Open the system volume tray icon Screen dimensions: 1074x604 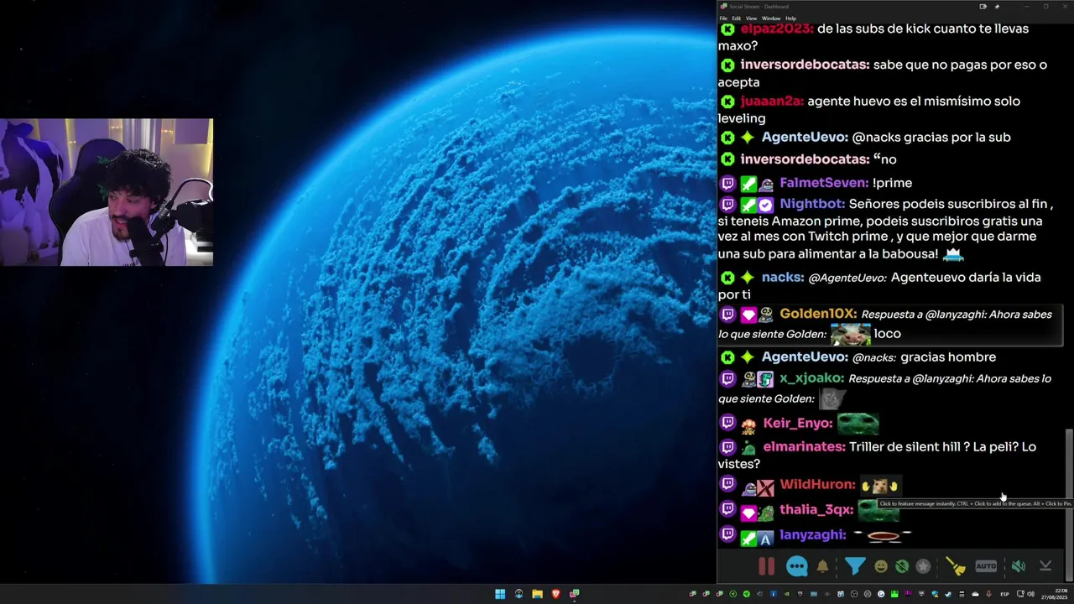1030,594
